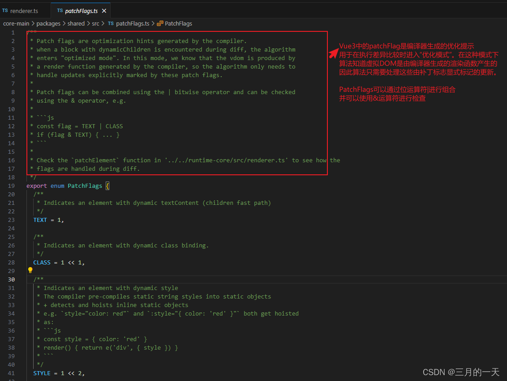The height and width of the screenshot is (381, 507).
Task: Click the lightbulb quick-fix icon
Action: pos(30,270)
